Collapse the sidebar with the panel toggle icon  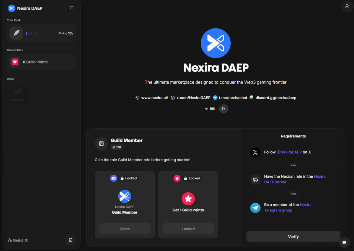(x=72, y=8)
